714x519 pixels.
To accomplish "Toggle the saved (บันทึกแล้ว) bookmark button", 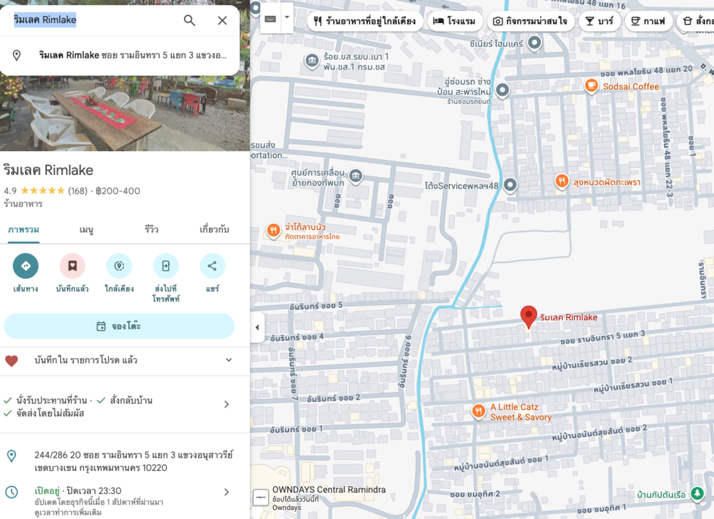I will [x=72, y=266].
